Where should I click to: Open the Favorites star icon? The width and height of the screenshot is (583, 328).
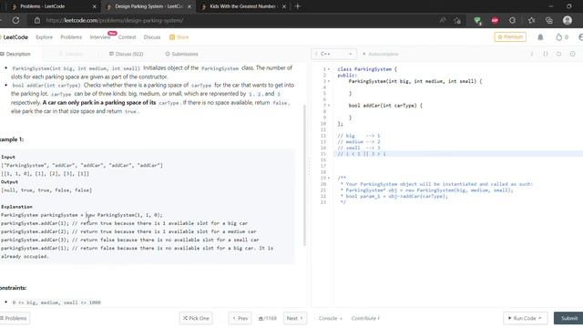tap(531, 20)
